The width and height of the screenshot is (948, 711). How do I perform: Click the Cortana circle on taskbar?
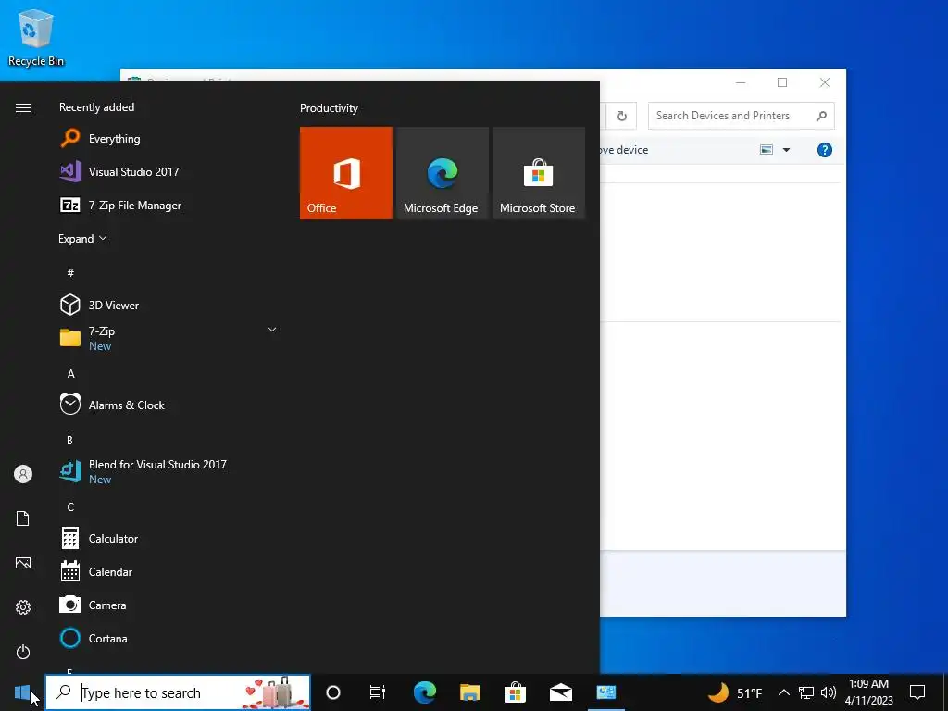(332, 692)
